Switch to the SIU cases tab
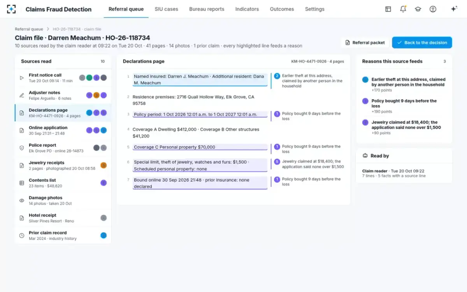This screenshot has width=467, height=292. (x=166, y=9)
